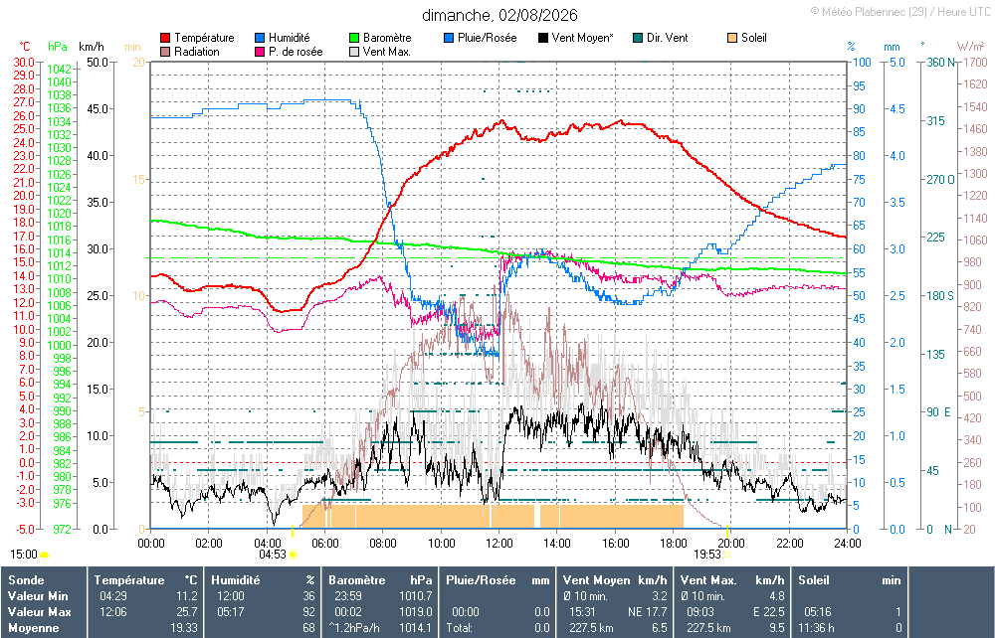995x638 pixels.
Task: Click the day-length sun icon beside 15:00
Action: [x=45, y=555]
